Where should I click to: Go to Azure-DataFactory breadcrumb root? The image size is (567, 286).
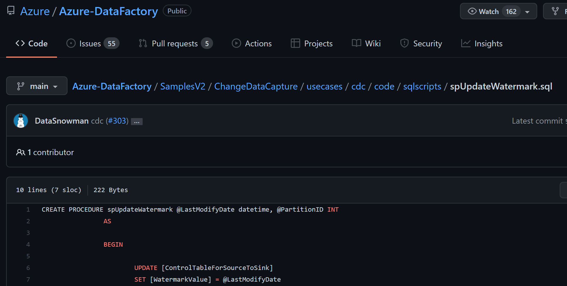[112, 86]
